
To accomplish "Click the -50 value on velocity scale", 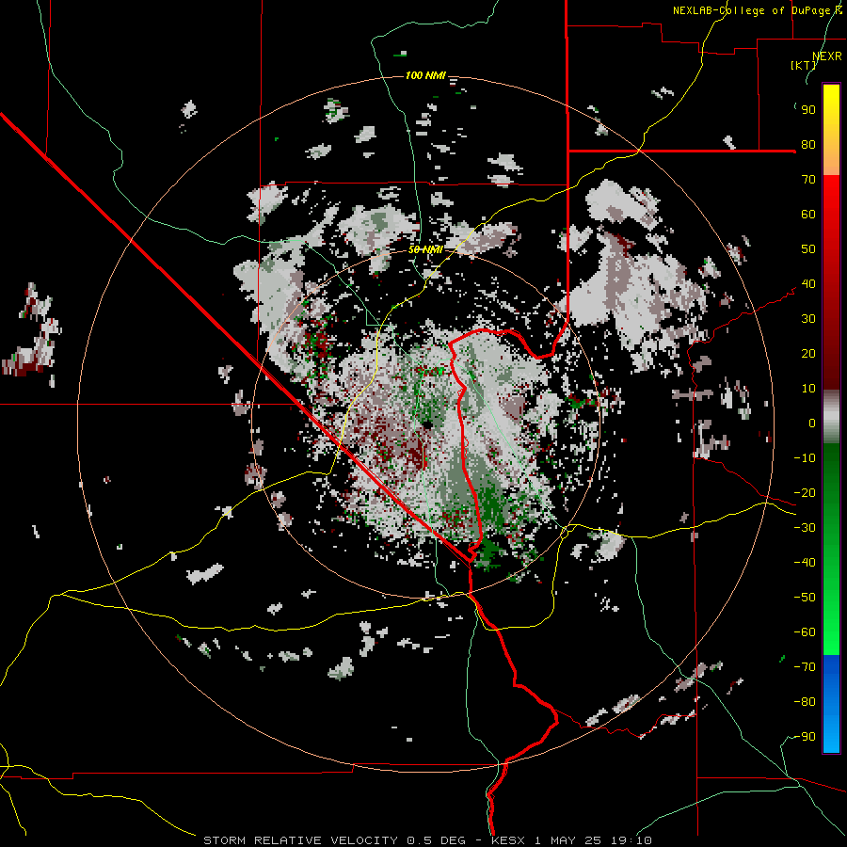I will coord(805,598).
